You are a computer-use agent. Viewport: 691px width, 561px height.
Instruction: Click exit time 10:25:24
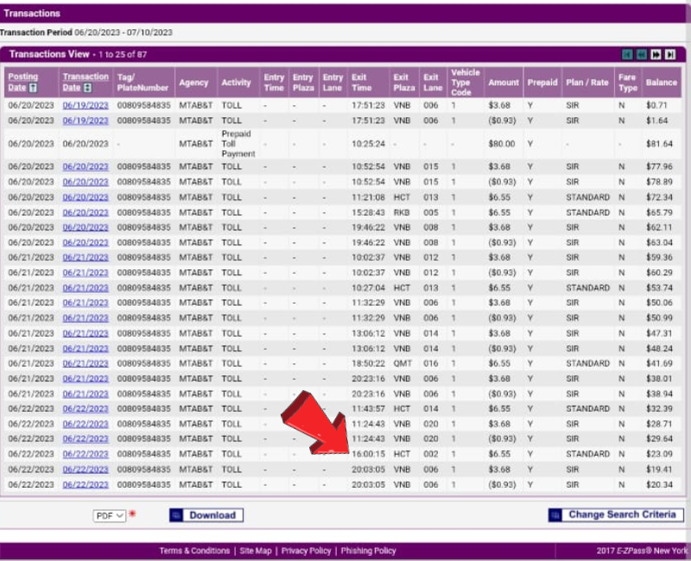click(369, 144)
